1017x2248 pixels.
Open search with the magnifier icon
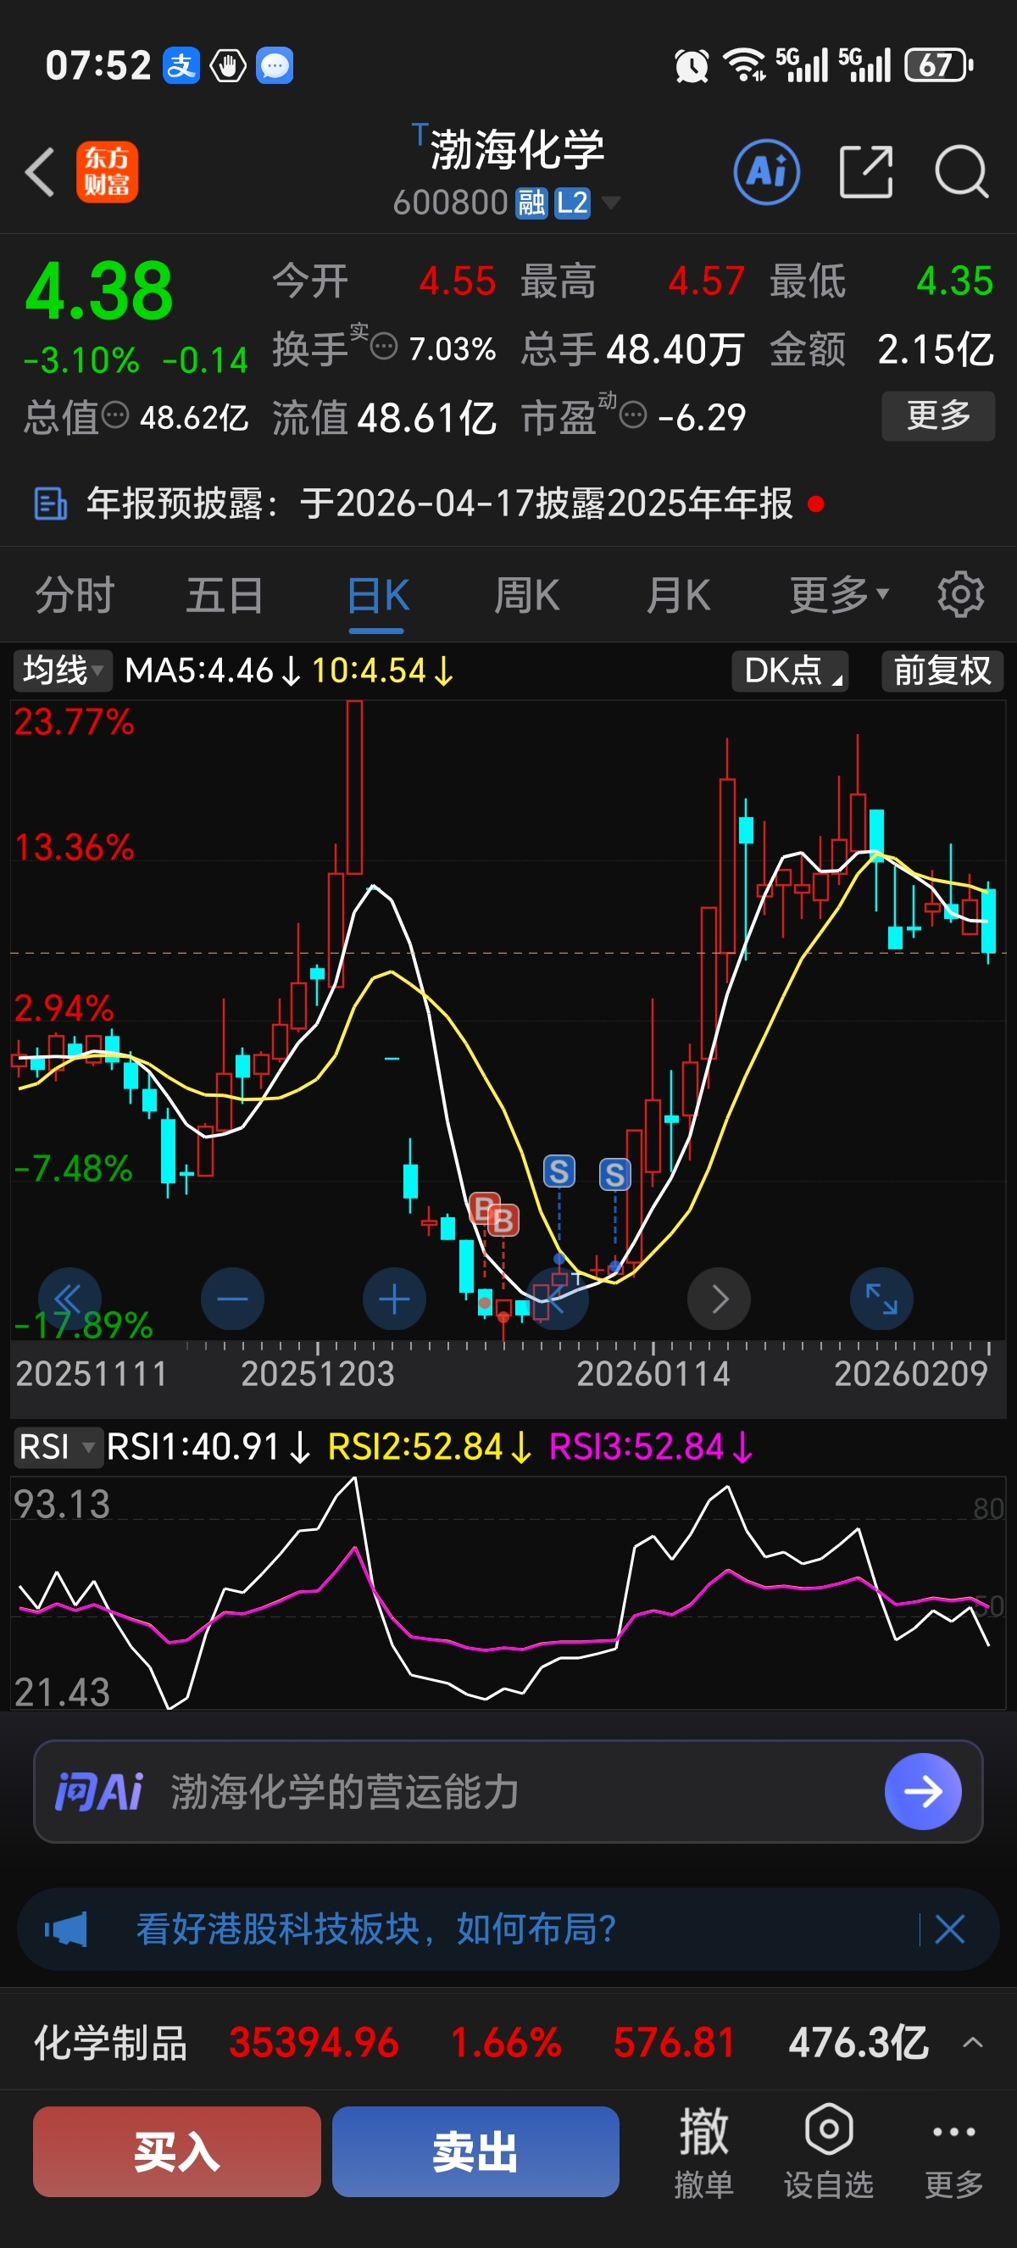pos(961,171)
